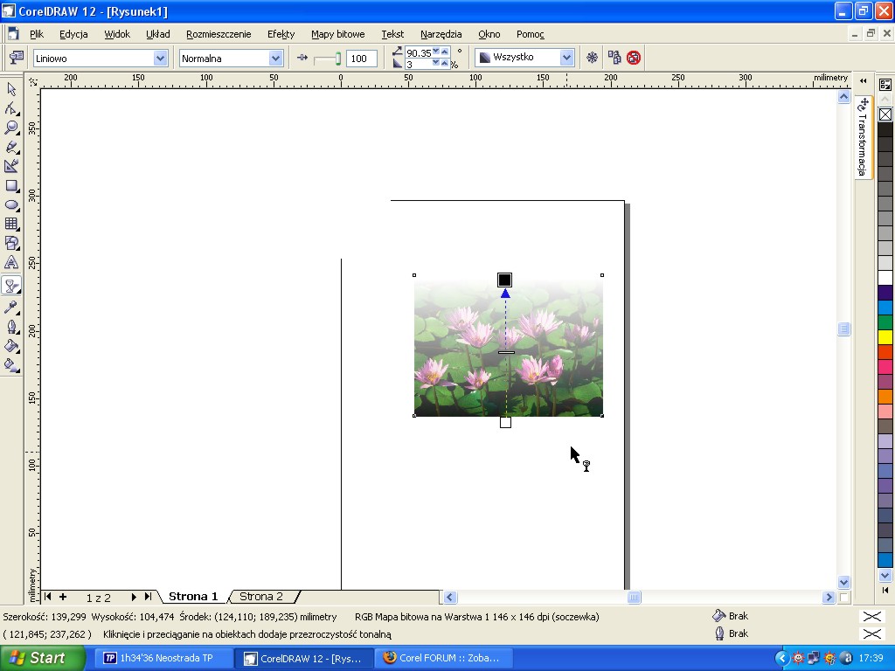Image resolution: width=895 pixels, height=671 pixels.
Task: Click the transparency midpoint value field
Action: pyautogui.click(x=361, y=59)
